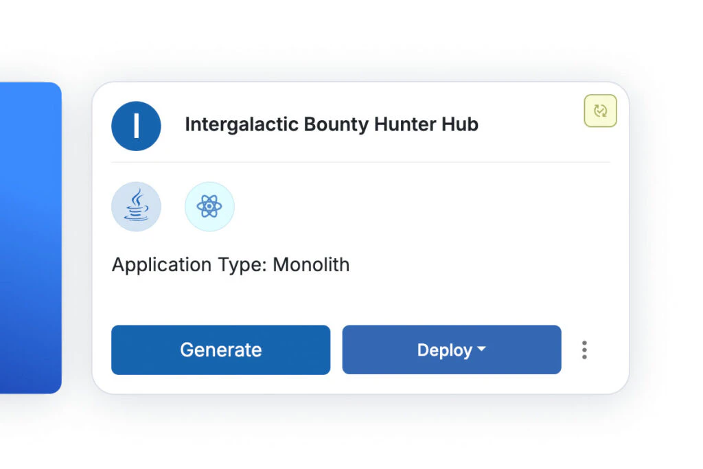Expand the Deploy dropdown

[451, 350]
